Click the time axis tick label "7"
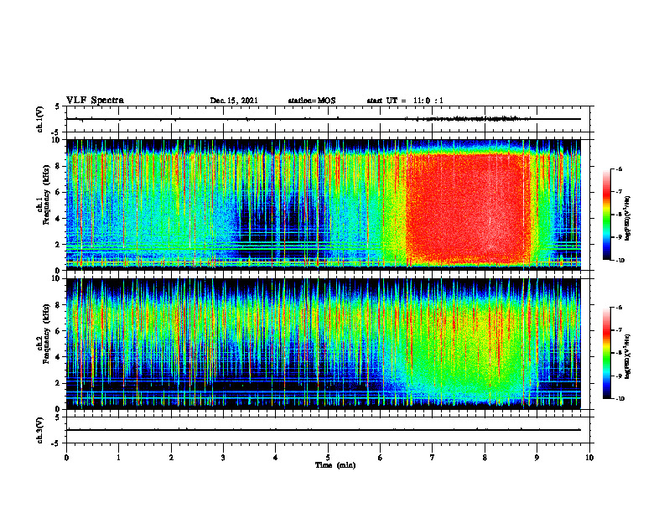664x513 pixels. tap(433, 458)
